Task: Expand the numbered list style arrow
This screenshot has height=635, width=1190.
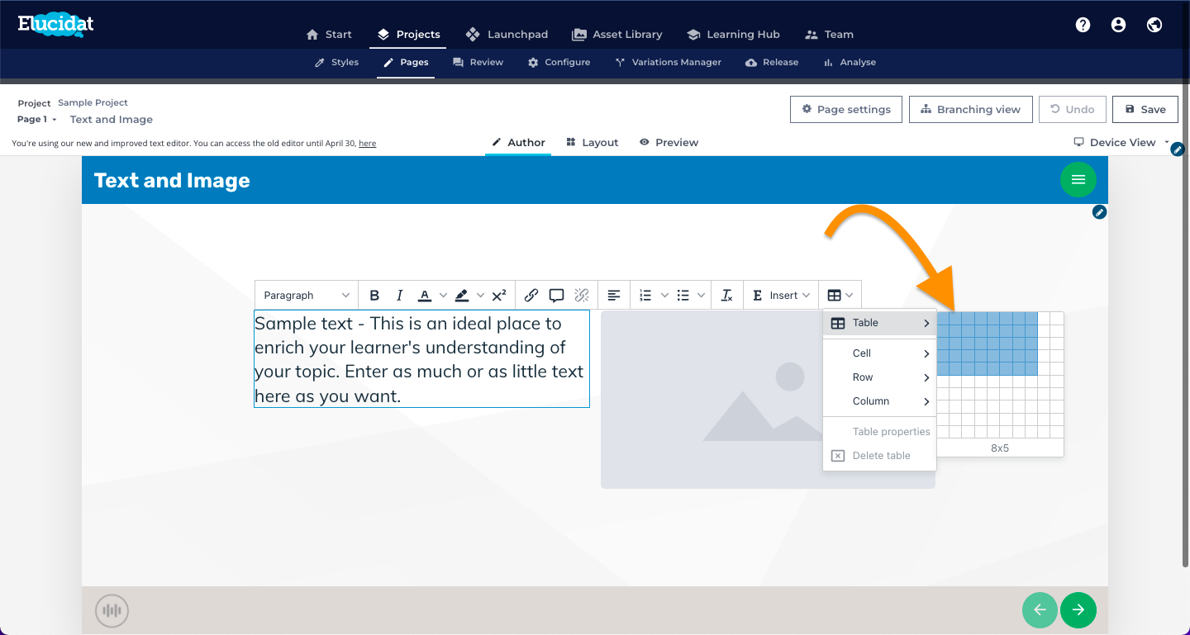Action: click(x=664, y=295)
